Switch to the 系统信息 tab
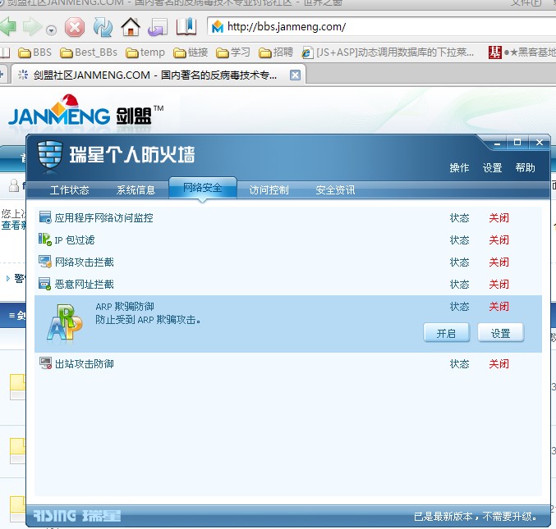556x529 pixels. point(136,190)
